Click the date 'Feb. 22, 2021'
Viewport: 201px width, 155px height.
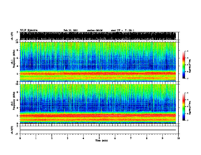coord(71,30)
